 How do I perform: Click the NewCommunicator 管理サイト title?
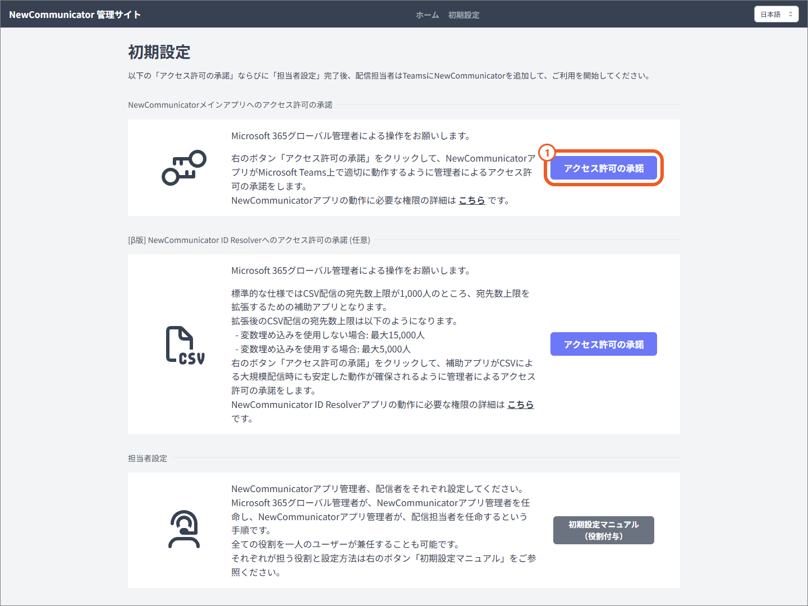[75, 15]
